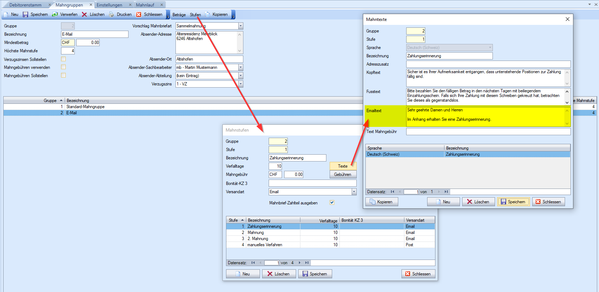Select the 2. Mahnung row
The image size is (599, 292).
[x=330, y=239]
